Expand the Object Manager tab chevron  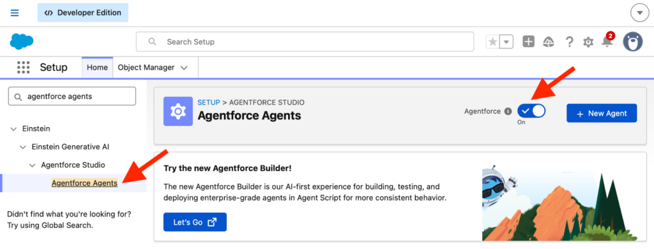coord(184,68)
